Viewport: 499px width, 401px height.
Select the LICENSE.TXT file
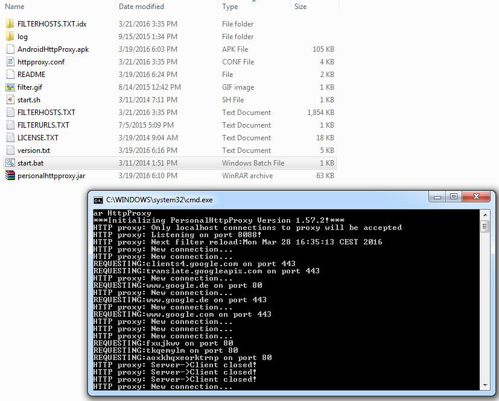click(37, 138)
